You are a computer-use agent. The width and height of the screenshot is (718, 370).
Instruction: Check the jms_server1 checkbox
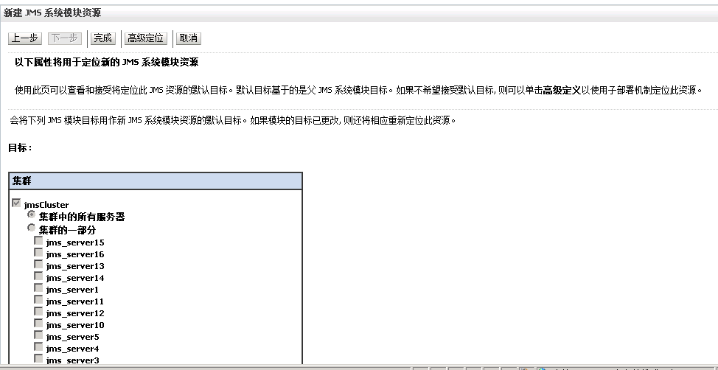click(38, 288)
